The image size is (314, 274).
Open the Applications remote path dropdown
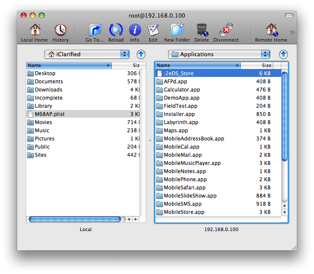pyautogui.click(x=219, y=54)
